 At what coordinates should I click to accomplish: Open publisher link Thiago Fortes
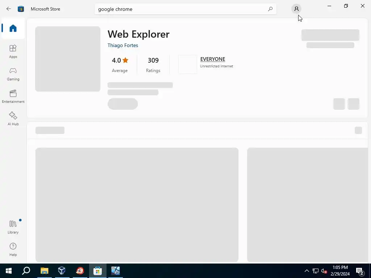pos(122,45)
